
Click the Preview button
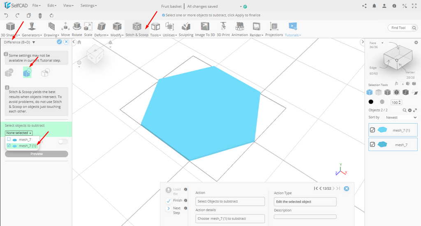[x=37, y=154]
